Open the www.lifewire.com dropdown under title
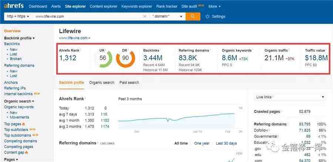Image resolution: width=333 pixels, height=162 pixels. pyautogui.click(x=74, y=38)
